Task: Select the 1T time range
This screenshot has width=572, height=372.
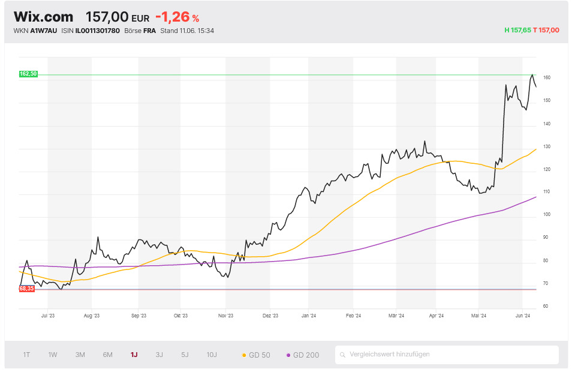Action: click(26, 355)
